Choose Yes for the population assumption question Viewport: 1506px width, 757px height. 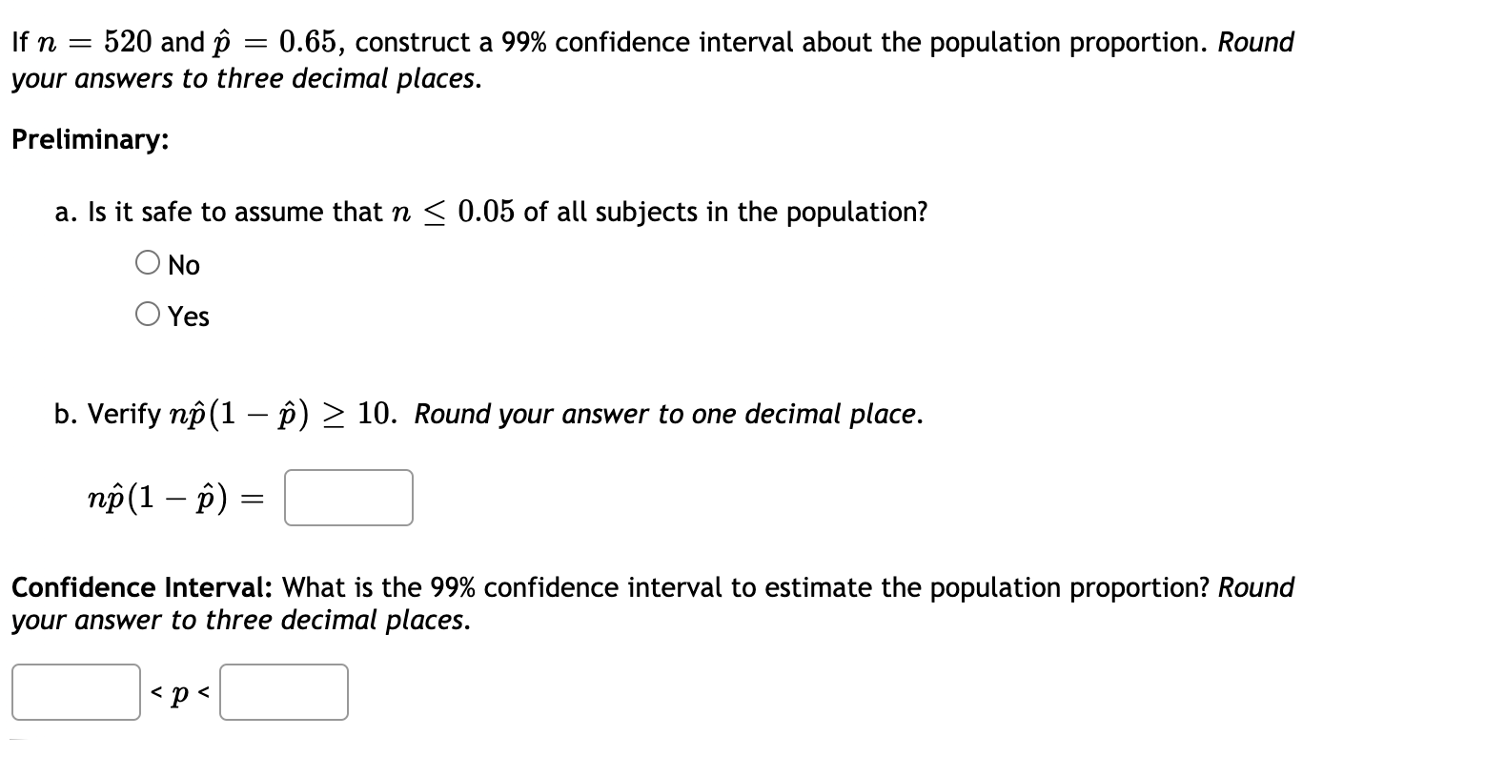point(148,315)
